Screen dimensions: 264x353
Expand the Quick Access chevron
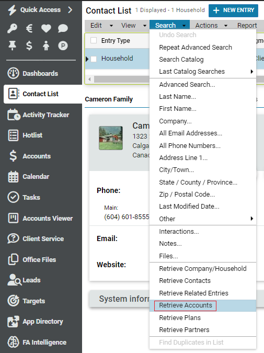coord(70,10)
